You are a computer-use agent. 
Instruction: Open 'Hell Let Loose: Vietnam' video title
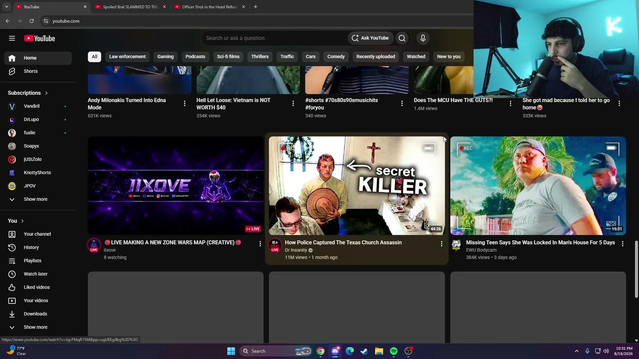(233, 104)
